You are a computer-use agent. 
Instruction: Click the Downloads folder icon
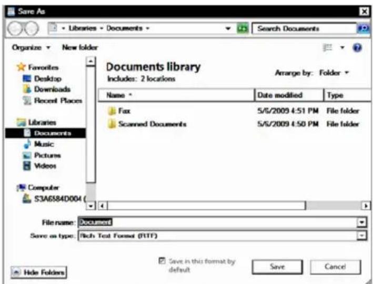(x=27, y=89)
